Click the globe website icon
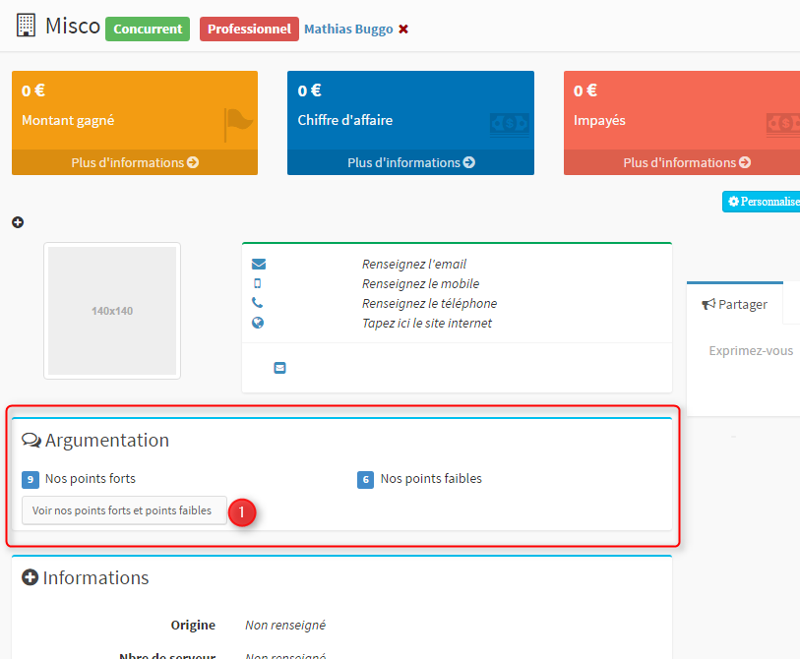Screen dimensions: 800x659 pyautogui.click(x=258, y=323)
